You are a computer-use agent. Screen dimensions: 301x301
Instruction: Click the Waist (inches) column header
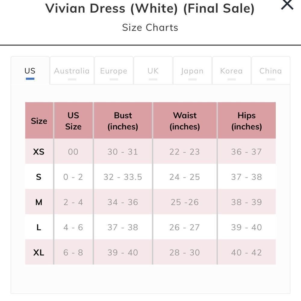185,120
